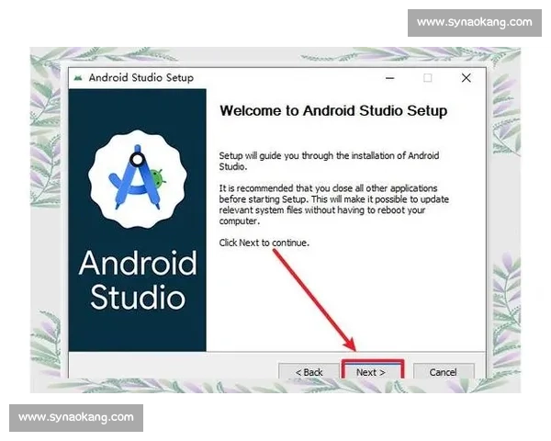Click the 'Click Next to continue.' text

[264, 243]
